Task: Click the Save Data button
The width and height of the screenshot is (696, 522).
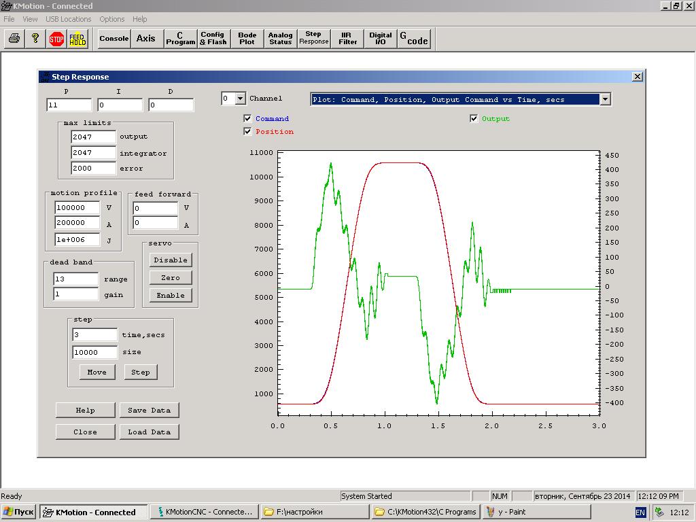Action: pos(149,411)
